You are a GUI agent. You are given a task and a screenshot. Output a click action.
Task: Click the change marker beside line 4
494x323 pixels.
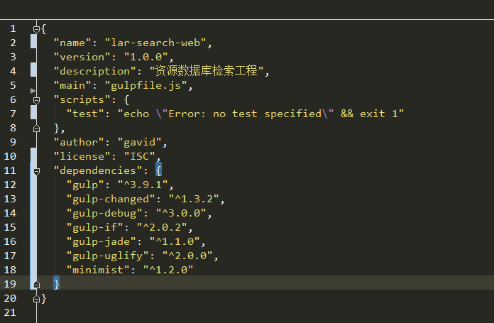point(33,71)
